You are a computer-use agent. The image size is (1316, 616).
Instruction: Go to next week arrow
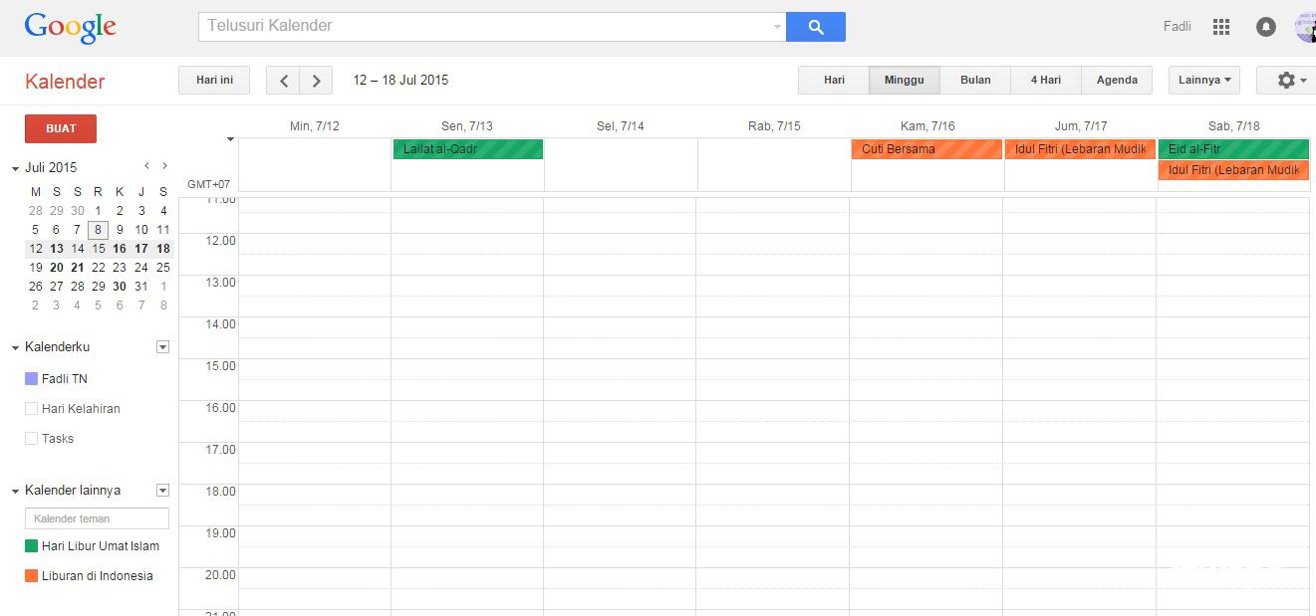316,81
